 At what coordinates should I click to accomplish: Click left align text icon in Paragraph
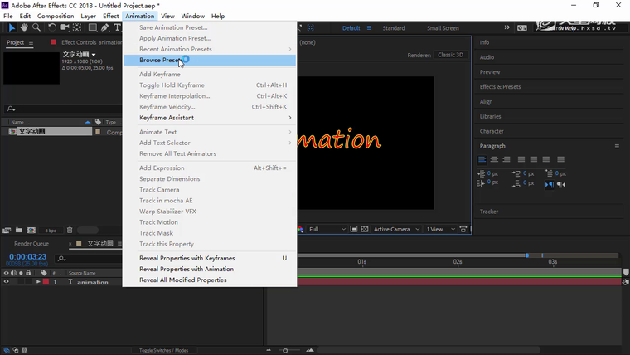[x=482, y=160]
